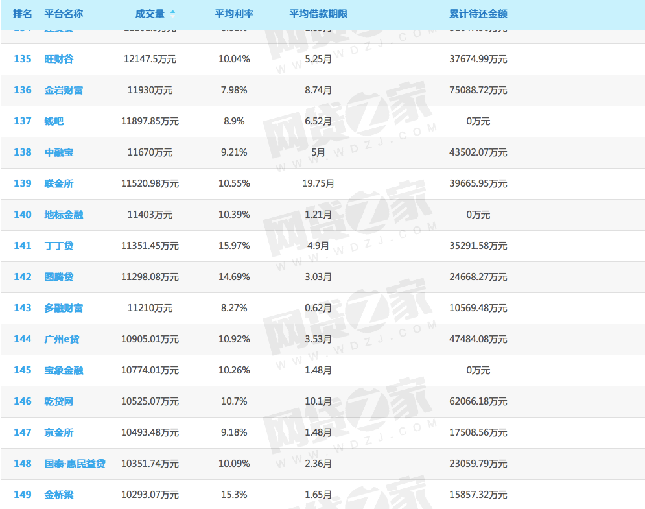This screenshot has height=509, width=645.
Task: Open the 图腾贷 platform link
Action: click(x=59, y=277)
